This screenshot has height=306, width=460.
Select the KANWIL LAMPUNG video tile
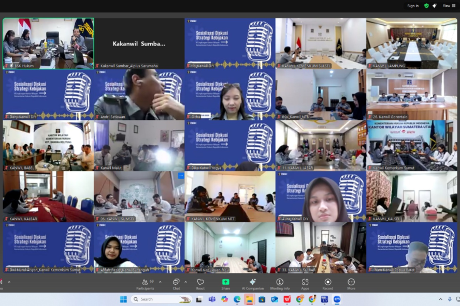pos(412,43)
